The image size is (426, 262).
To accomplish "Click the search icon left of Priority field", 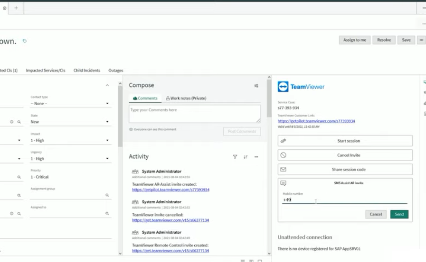I will 19,177.
